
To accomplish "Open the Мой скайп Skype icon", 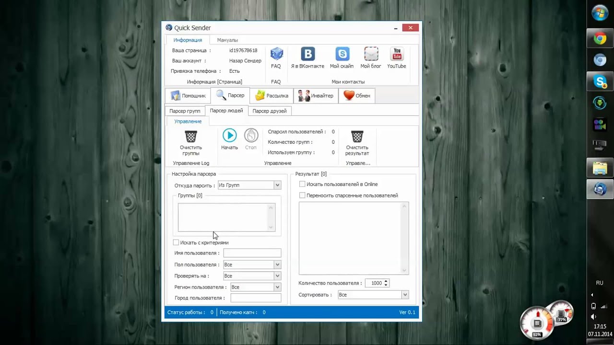I will click(342, 54).
